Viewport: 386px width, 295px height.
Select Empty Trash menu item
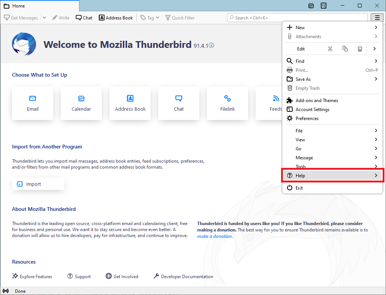[332, 88]
